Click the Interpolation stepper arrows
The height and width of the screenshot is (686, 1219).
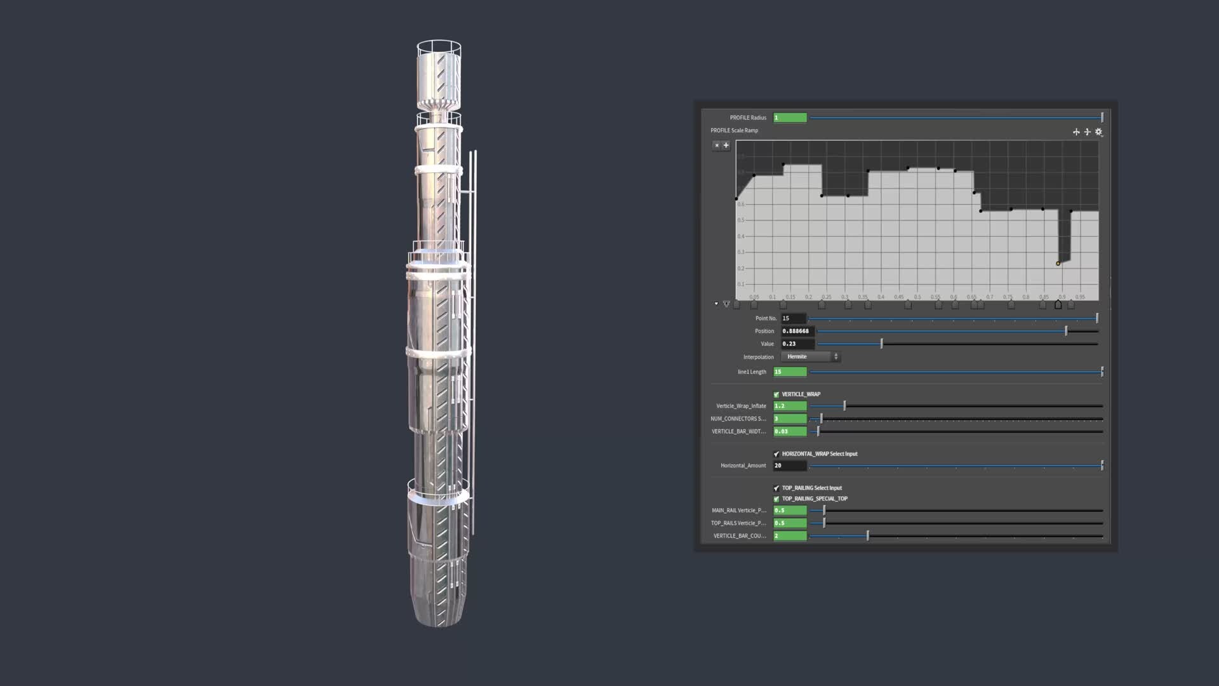coord(836,356)
